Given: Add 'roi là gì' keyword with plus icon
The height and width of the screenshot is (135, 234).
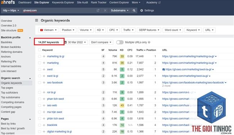Looking at the screenshot, I should 44,92.
